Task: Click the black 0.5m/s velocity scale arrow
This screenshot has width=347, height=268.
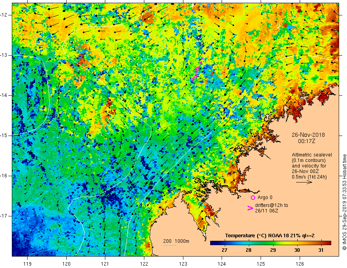Action: (x=304, y=182)
